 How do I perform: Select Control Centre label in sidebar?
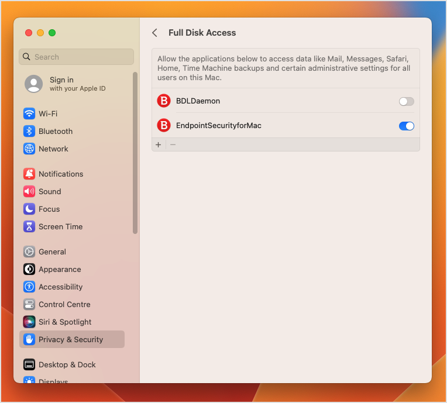point(64,304)
